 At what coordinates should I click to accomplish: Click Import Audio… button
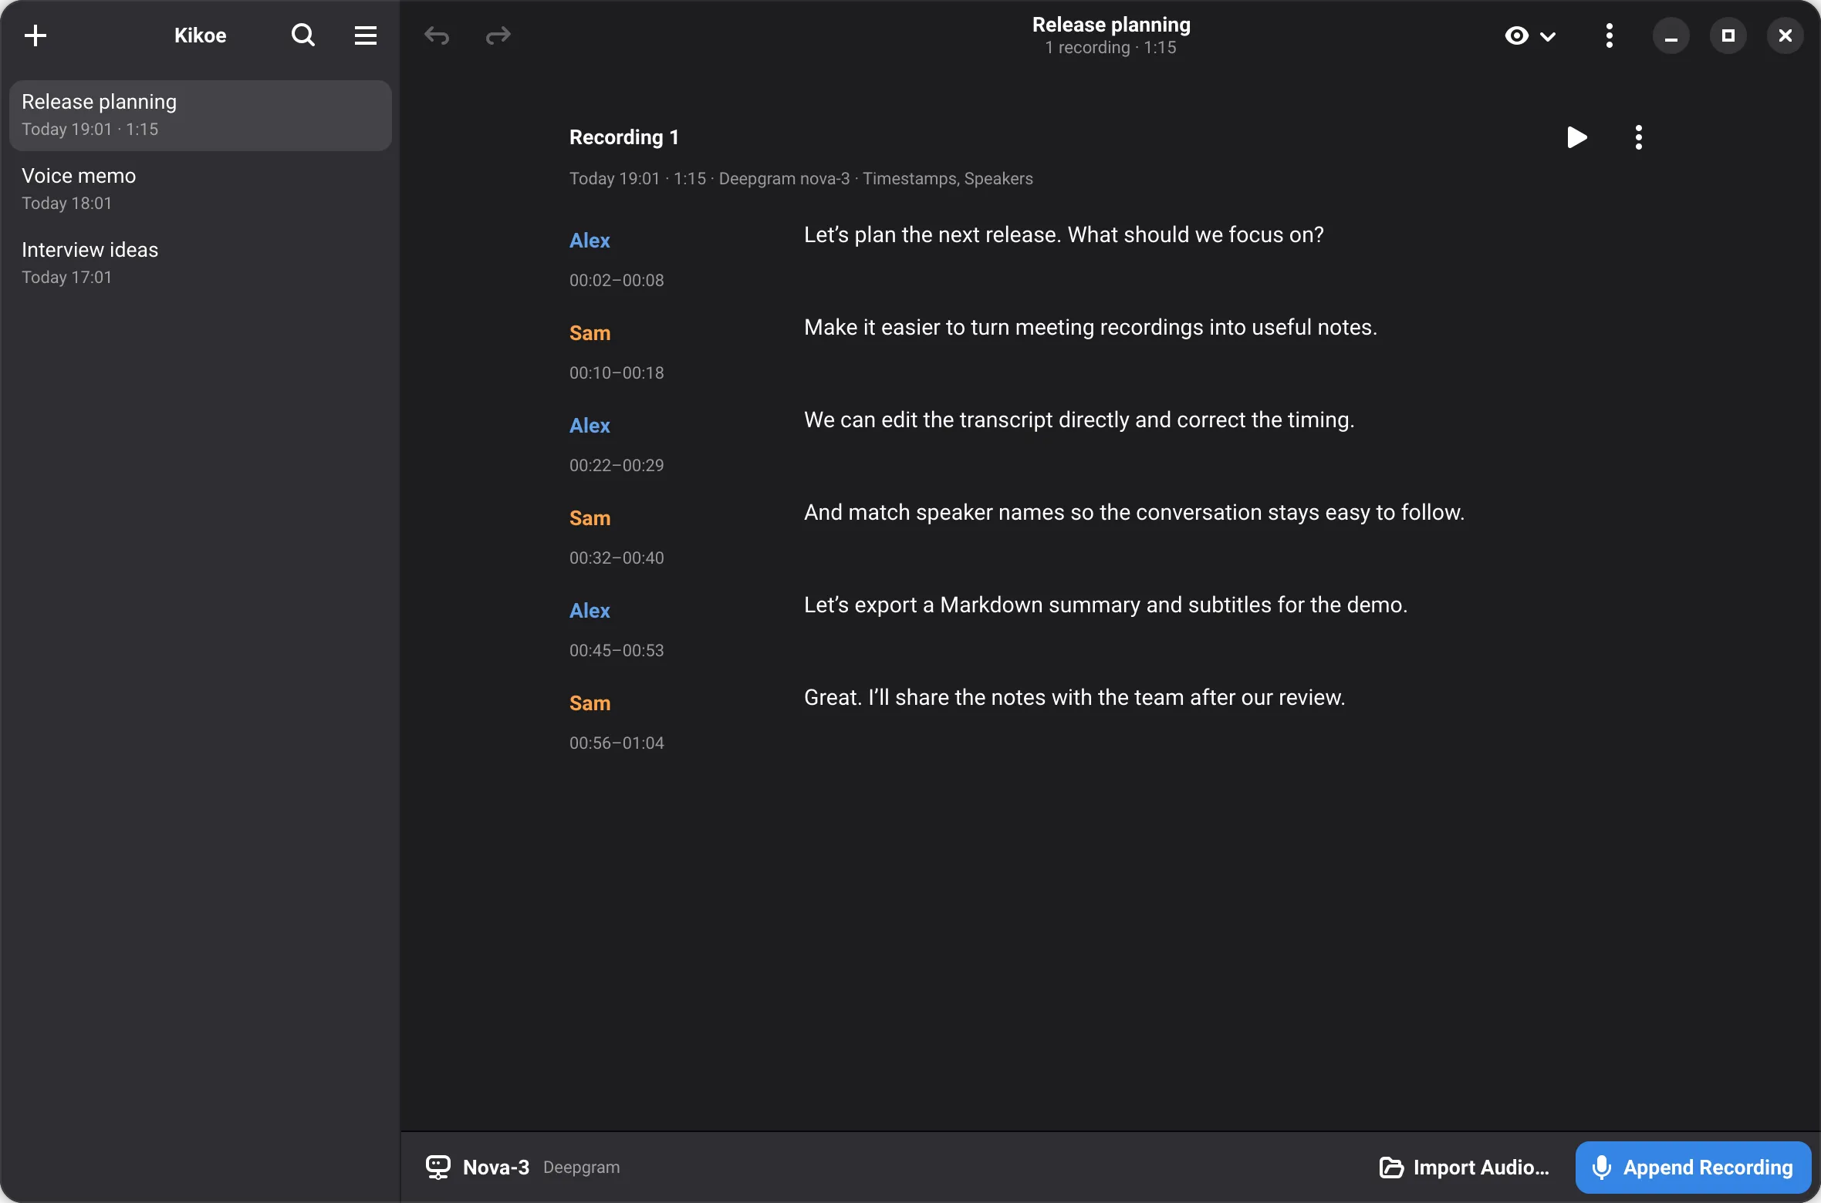point(1465,1167)
